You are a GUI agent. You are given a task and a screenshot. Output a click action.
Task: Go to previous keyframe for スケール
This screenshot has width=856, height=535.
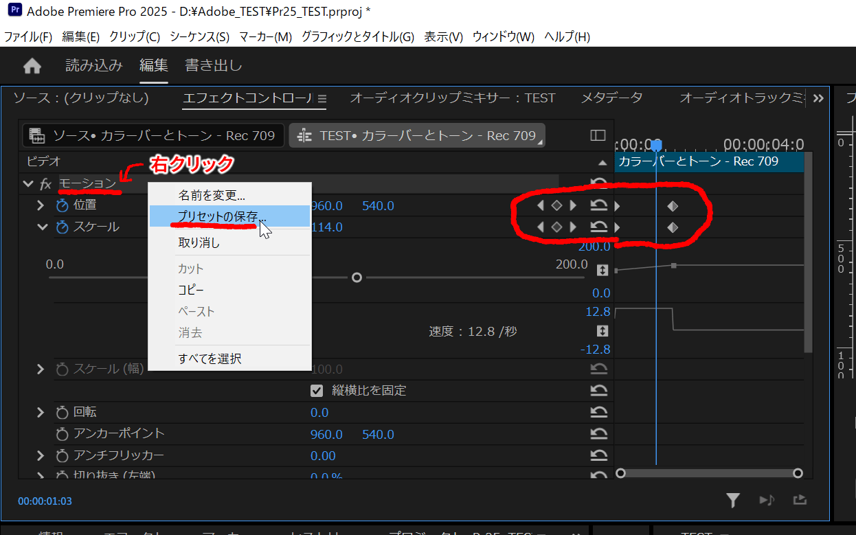click(x=541, y=227)
